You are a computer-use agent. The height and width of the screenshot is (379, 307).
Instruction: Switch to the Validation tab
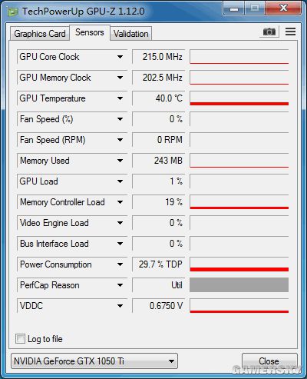131,34
